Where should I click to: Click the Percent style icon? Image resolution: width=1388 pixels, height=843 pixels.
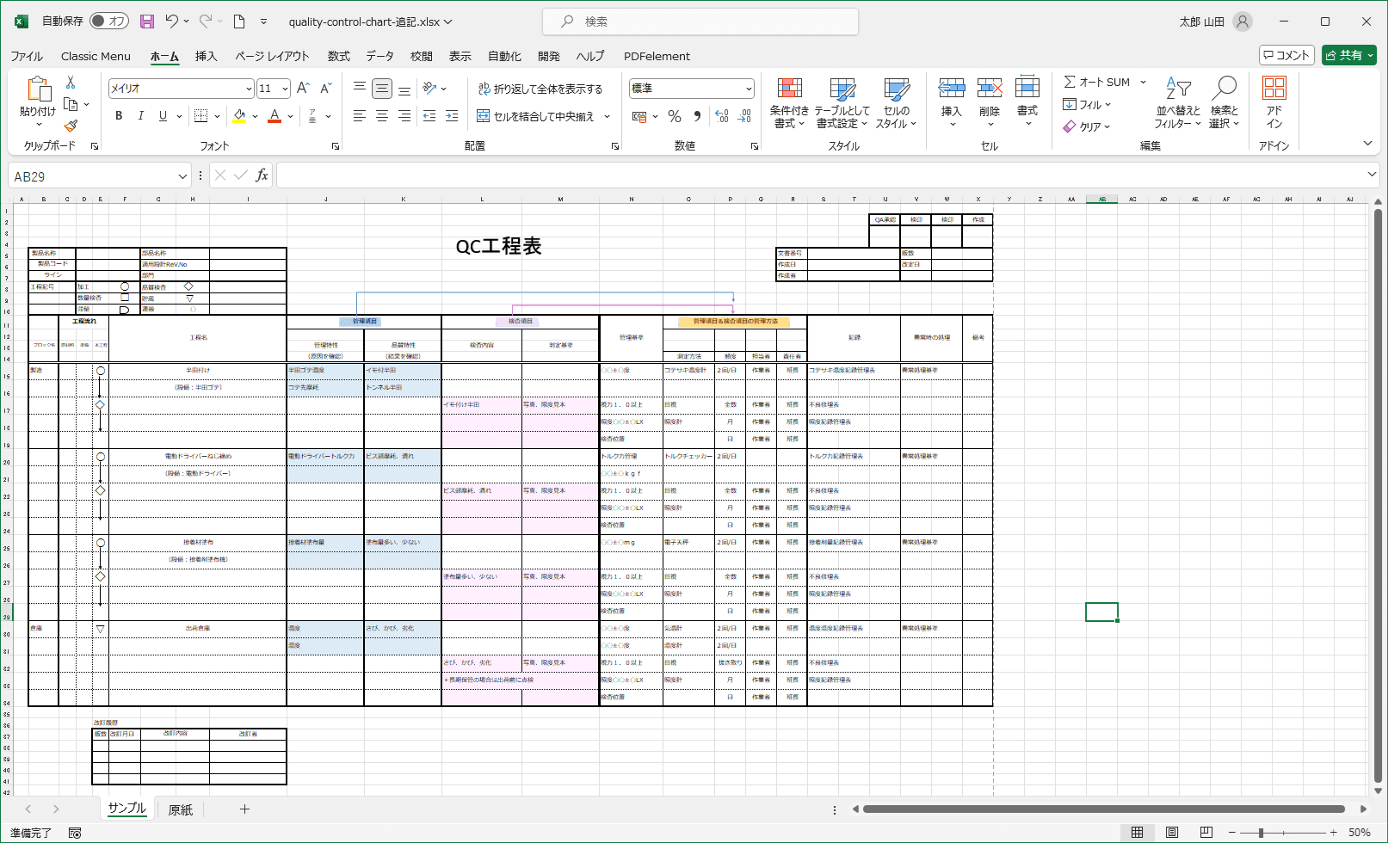tap(675, 116)
